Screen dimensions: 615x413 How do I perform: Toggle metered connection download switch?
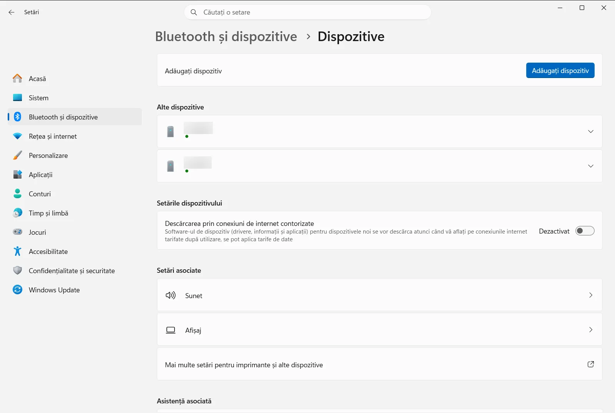tap(585, 231)
